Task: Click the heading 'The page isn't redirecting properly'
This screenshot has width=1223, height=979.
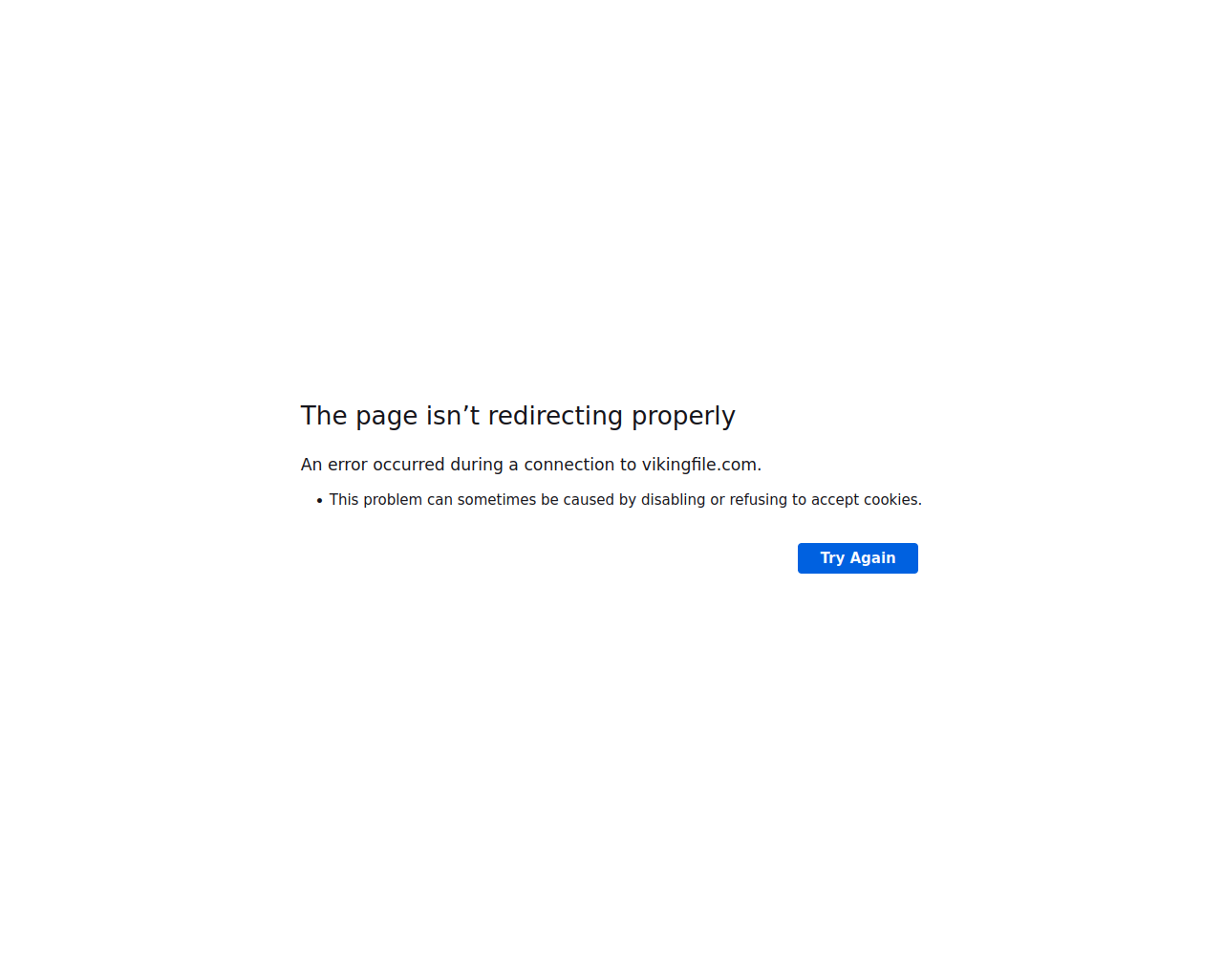Action: pyautogui.click(x=518, y=416)
